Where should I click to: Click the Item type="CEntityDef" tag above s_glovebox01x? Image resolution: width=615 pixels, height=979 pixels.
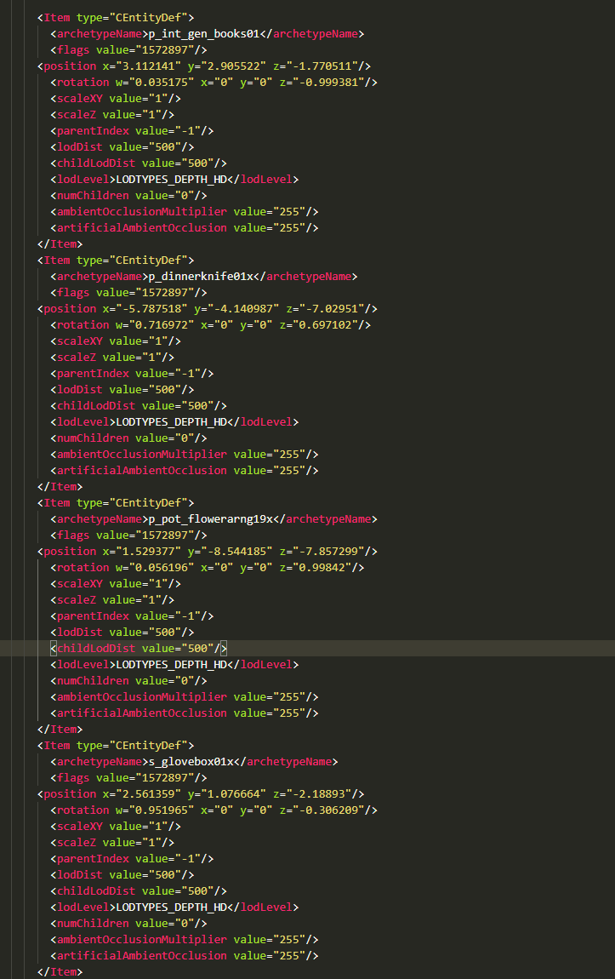pyautogui.click(x=116, y=745)
